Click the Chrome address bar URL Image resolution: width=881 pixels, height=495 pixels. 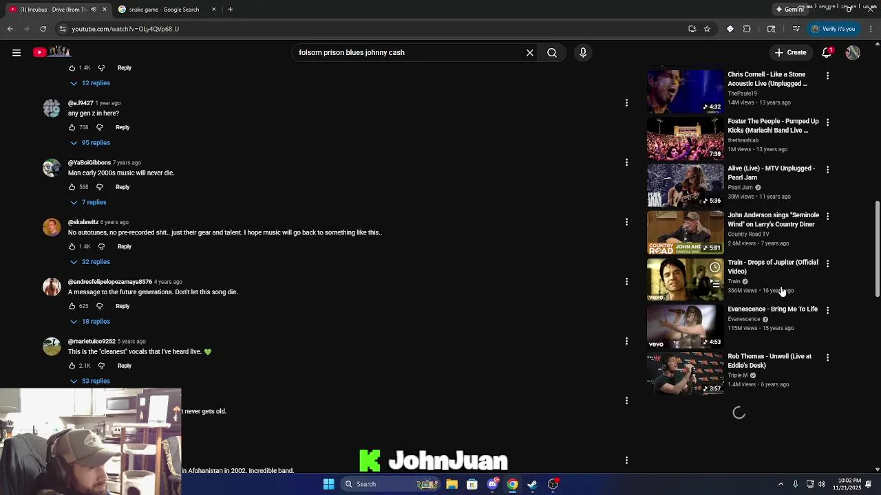125,29
